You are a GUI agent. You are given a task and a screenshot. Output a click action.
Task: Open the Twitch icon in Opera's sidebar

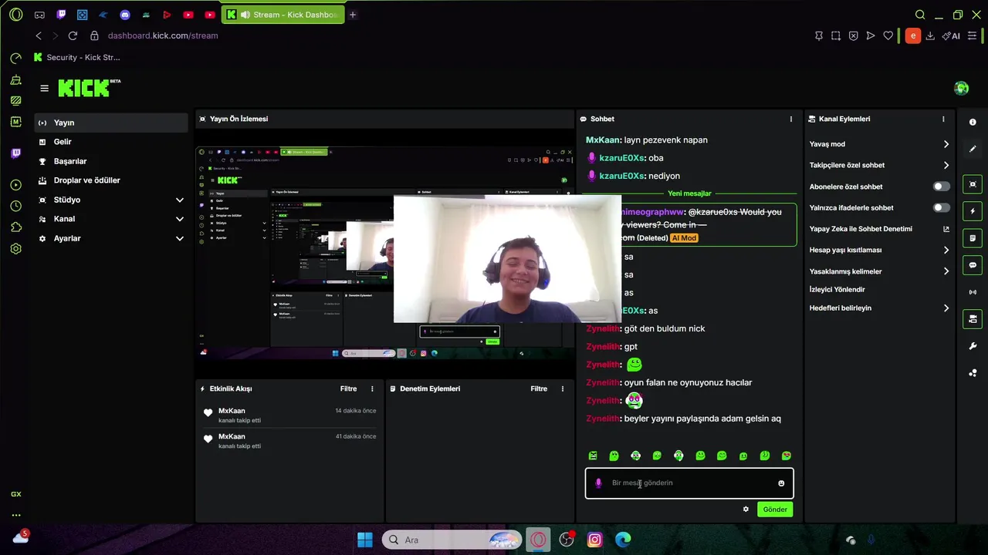click(x=16, y=153)
